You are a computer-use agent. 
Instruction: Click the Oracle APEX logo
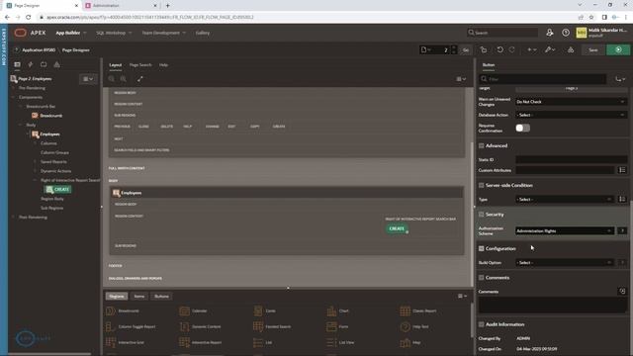tap(31, 33)
